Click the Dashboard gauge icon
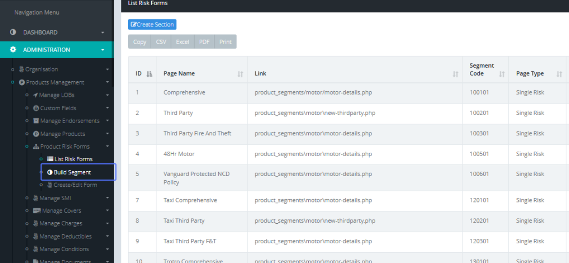This screenshot has height=263, width=569. [13, 33]
